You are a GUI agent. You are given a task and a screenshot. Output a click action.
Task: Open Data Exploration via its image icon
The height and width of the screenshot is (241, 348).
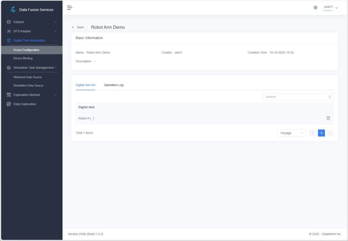[x=8, y=104]
